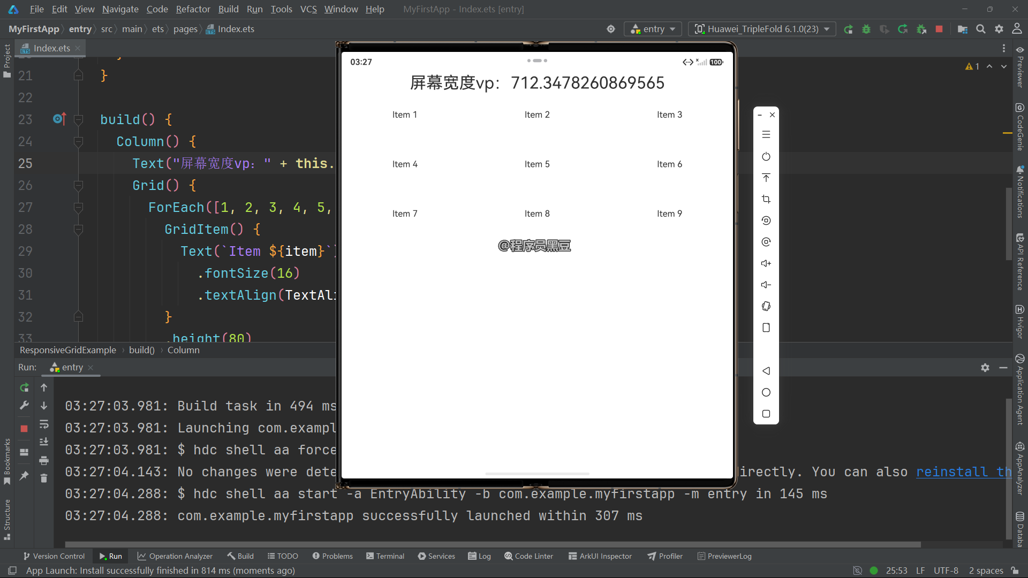
Task: Click the locate target crosshair icon in toolbar
Action: [611, 29]
